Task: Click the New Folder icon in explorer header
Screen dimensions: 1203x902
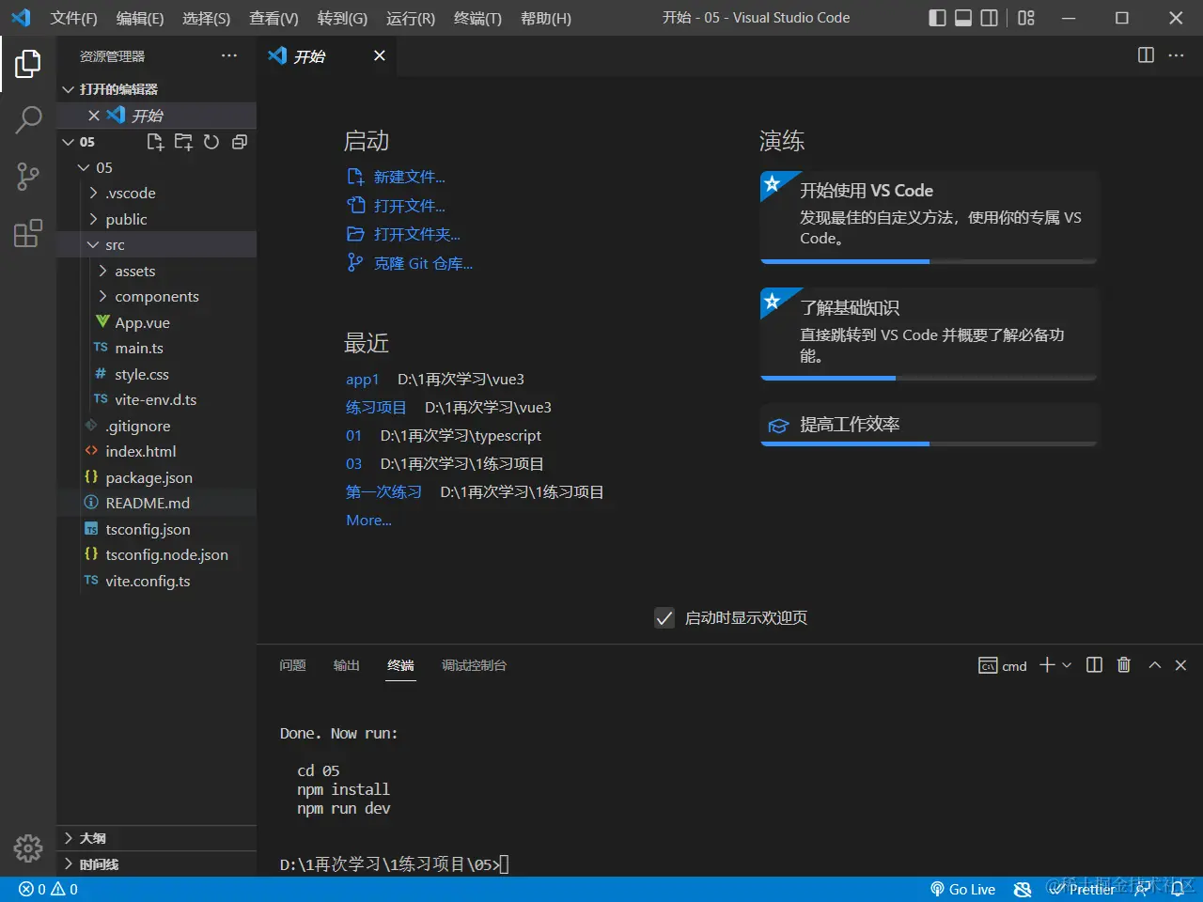Action: (x=183, y=142)
